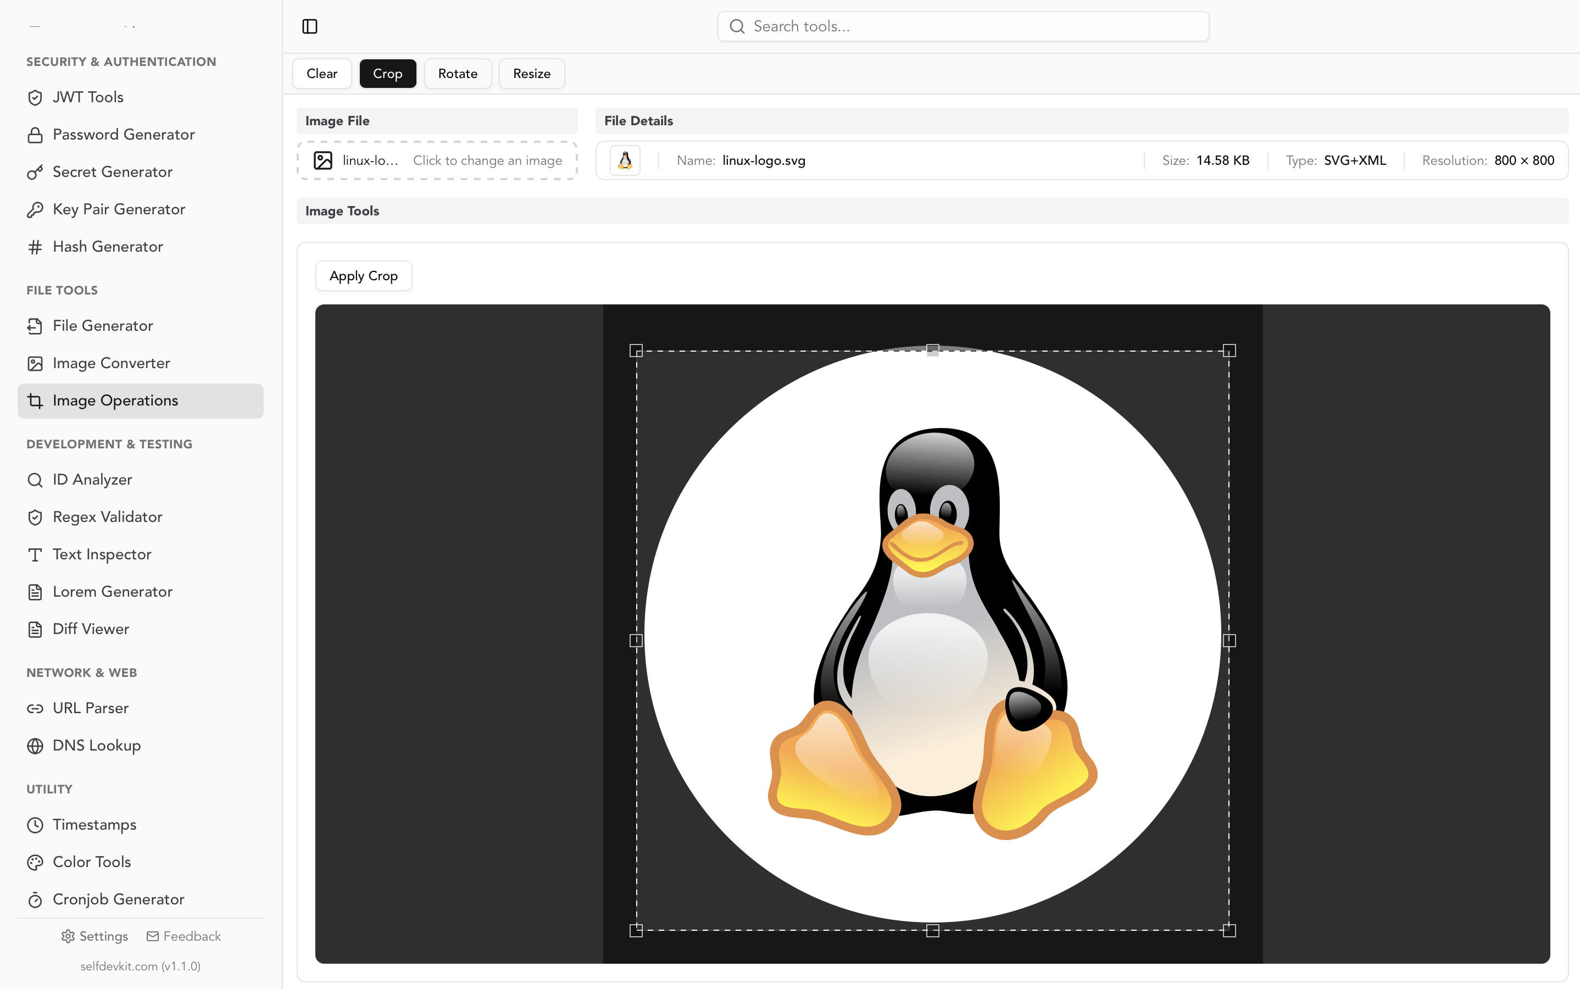Image resolution: width=1580 pixels, height=989 pixels.
Task: Click the Secret Generator key icon
Action: point(35,172)
